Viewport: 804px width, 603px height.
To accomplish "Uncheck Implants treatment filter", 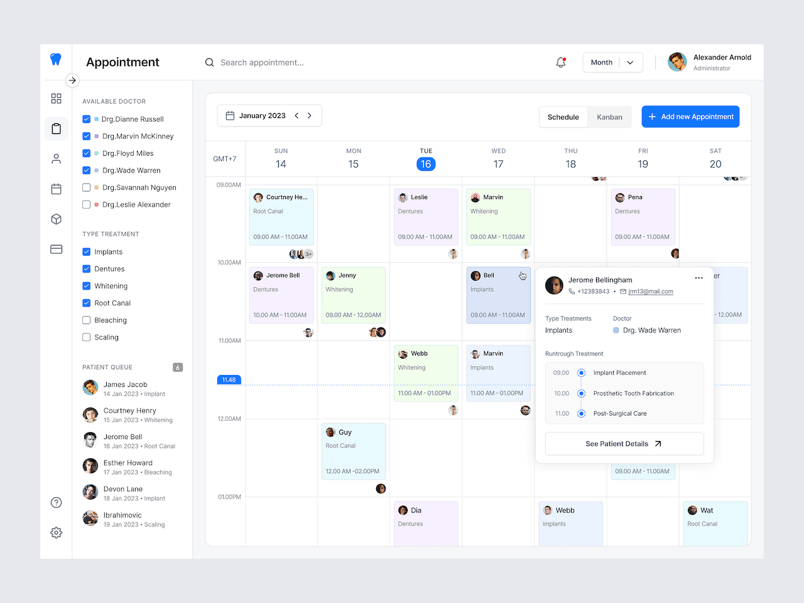I will (x=87, y=252).
